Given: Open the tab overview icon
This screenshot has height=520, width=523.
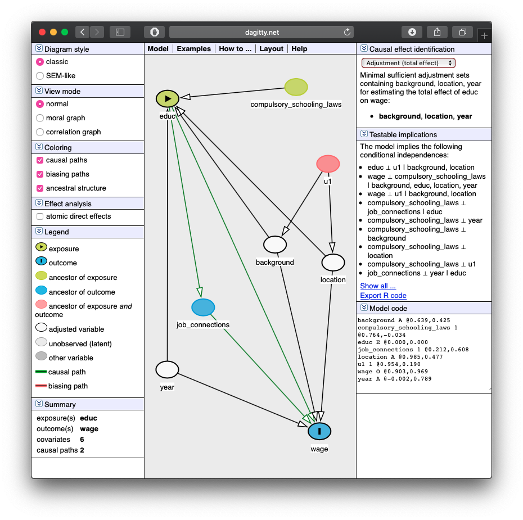Looking at the screenshot, I should [x=462, y=32].
